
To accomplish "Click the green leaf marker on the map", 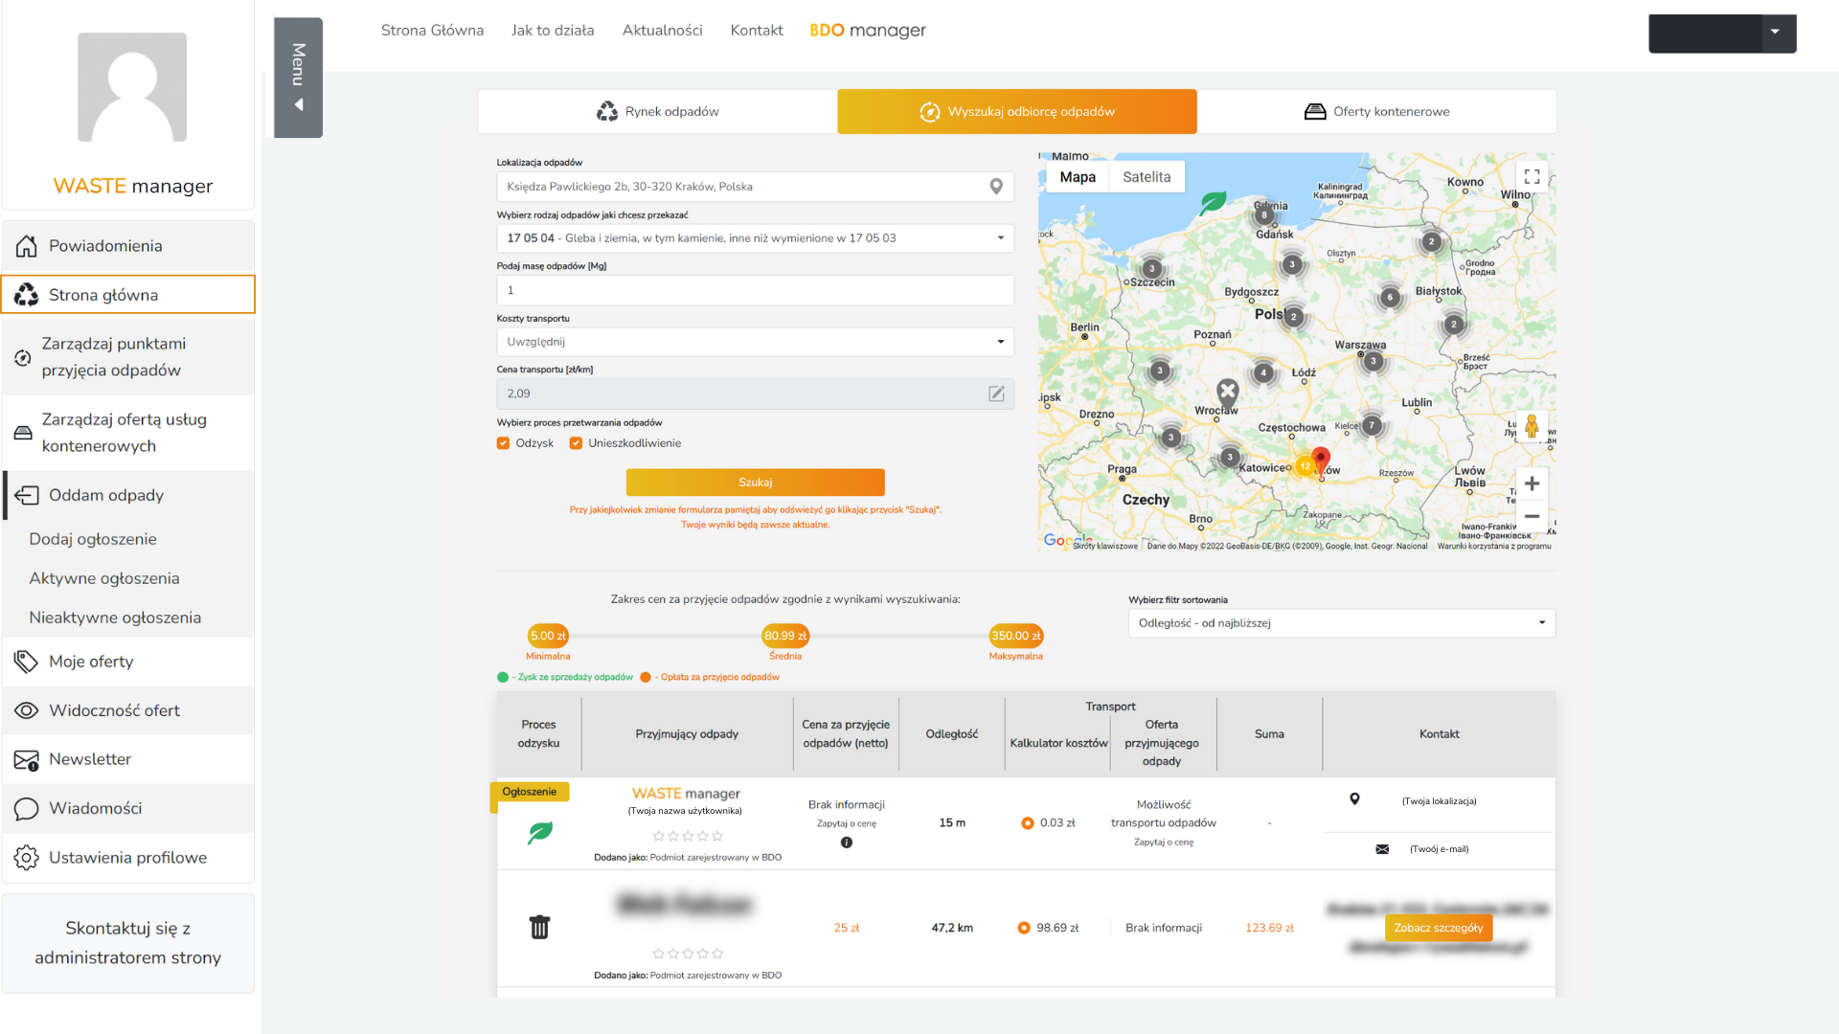I will [x=1214, y=202].
